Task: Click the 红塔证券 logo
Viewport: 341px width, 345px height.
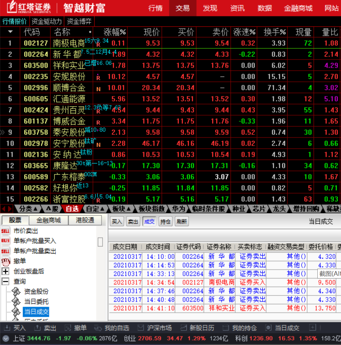Action: pyautogui.click(x=29, y=8)
